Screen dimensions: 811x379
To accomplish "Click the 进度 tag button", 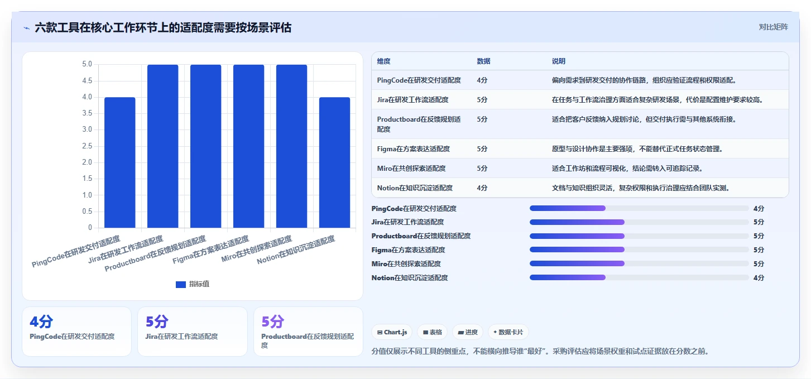I will tap(467, 332).
